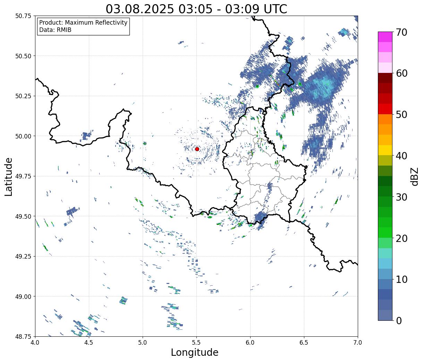The width and height of the screenshot is (423, 361).
Task: Click the longitude tick label 7.0
Action: click(x=358, y=343)
